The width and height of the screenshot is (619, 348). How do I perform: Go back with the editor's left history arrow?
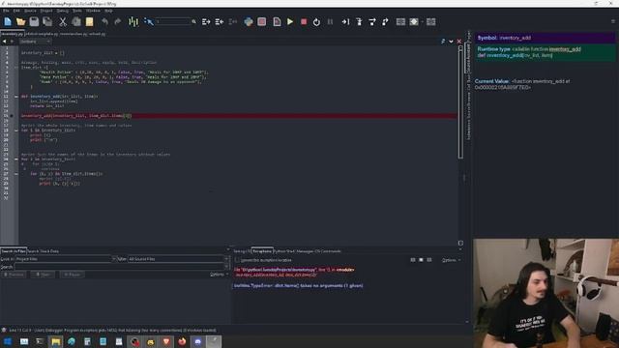pyautogui.click(x=4, y=41)
